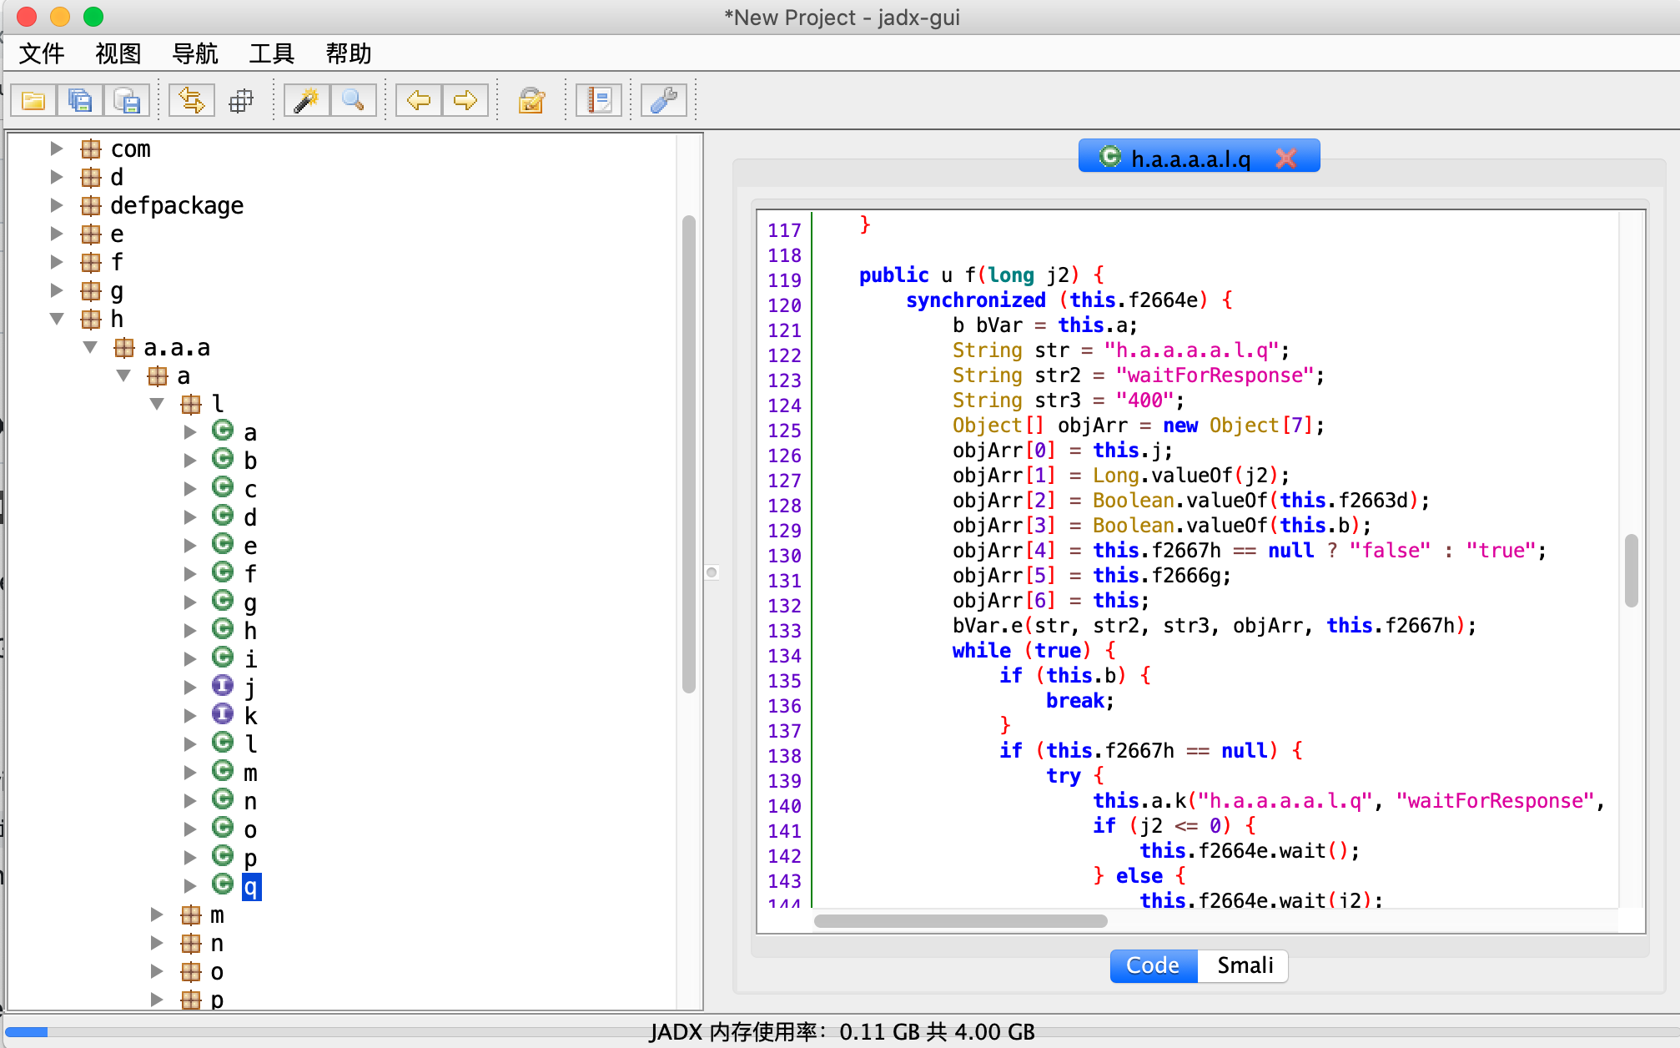Expand the defpackage tree node
This screenshot has width=1680, height=1048.
pyautogui.click(x=57, y=205)
